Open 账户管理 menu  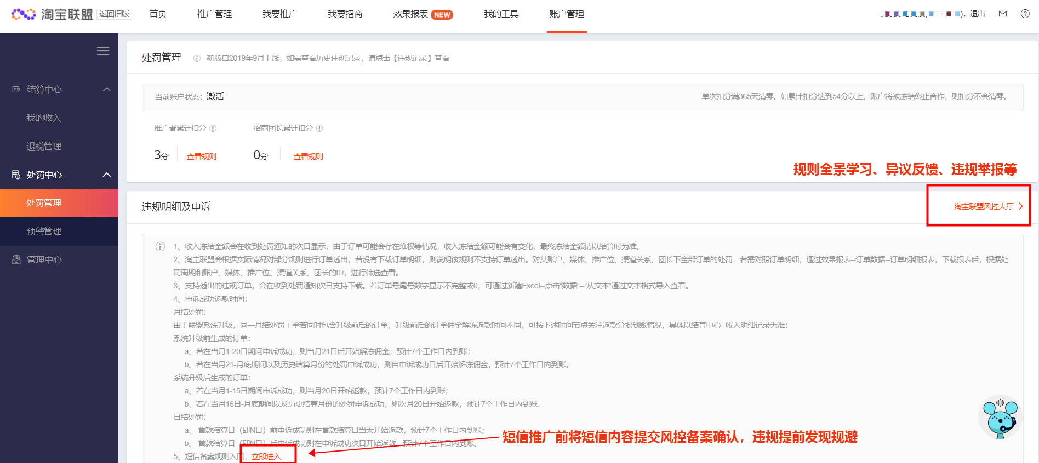tap(567, 14)
